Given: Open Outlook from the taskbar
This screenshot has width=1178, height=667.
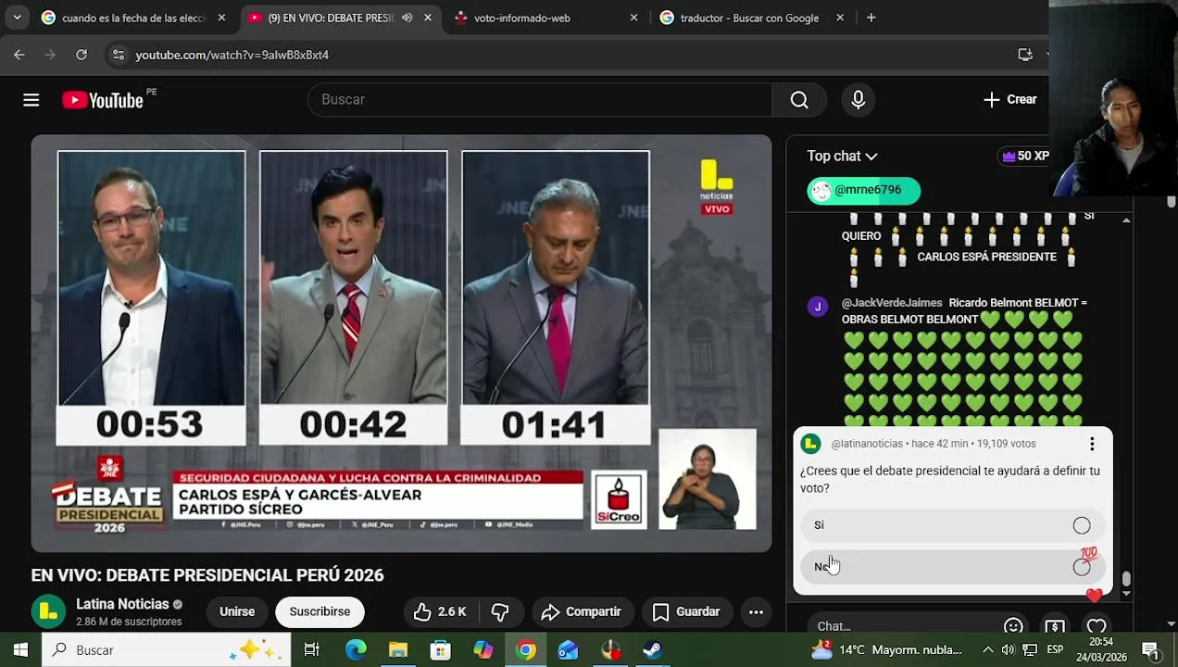Looking at the screenshot, I should coord(568,650).
